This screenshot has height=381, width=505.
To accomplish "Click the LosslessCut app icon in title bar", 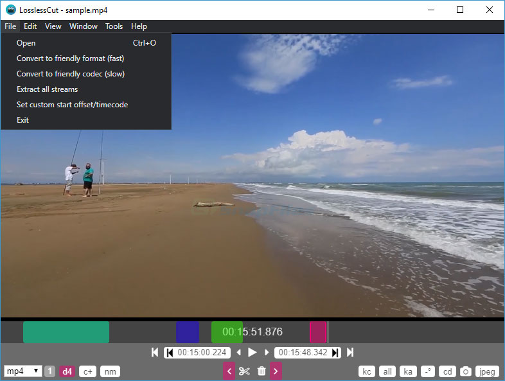I will pyautogui.click(x=11, y=10).
